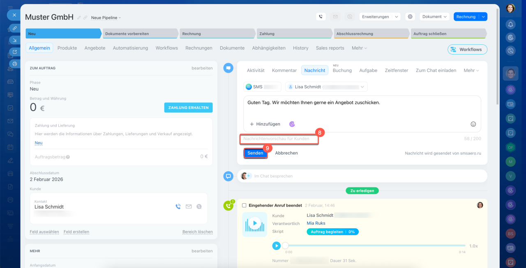526x268 pixels.
Task: Play the call recording thumbnail
Action: coord(255,224)
